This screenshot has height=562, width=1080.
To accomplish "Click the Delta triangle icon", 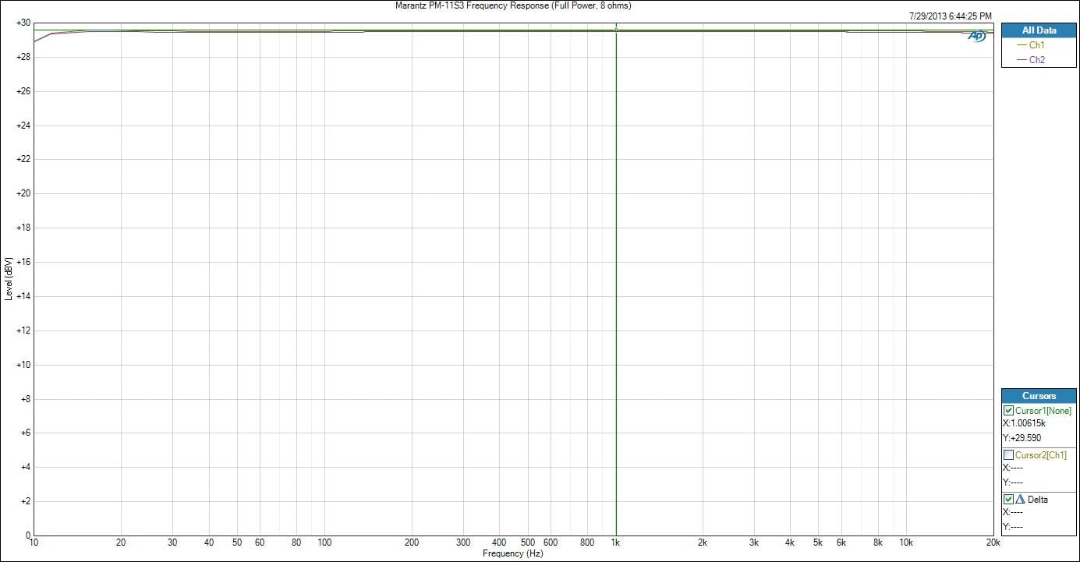I will [1020, 500].
